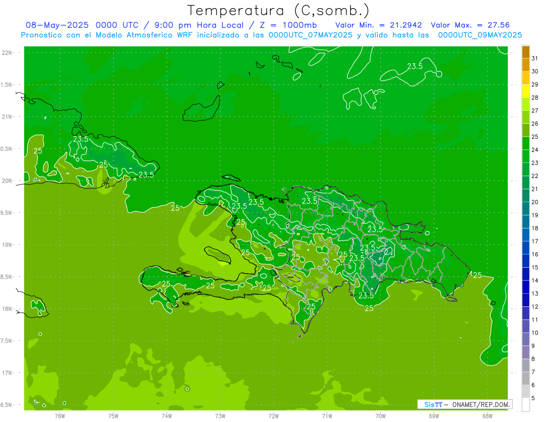Click the '18N' latitude label

click(x=7, y=309)
